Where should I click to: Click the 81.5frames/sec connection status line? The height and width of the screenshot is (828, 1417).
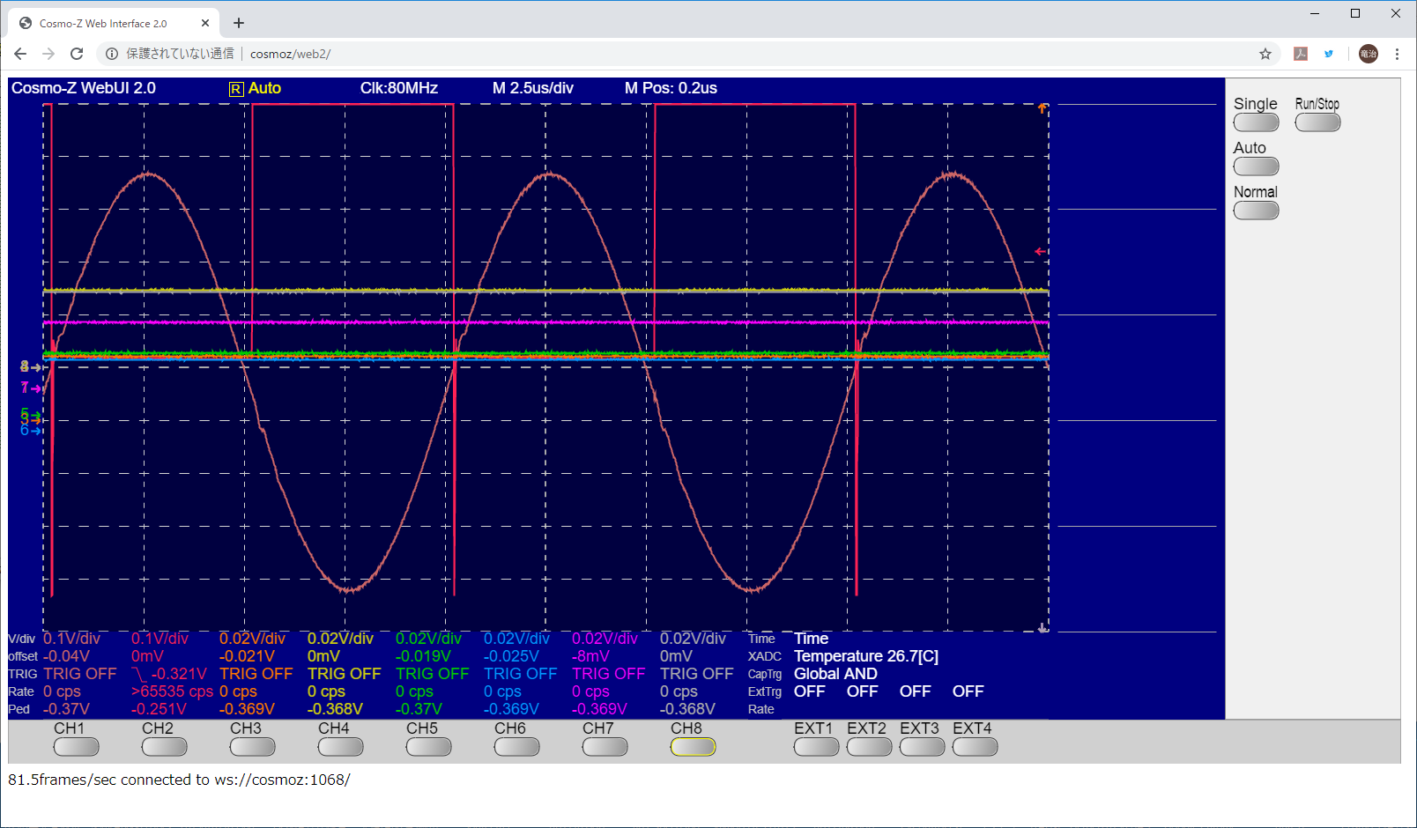pos(179,780)
